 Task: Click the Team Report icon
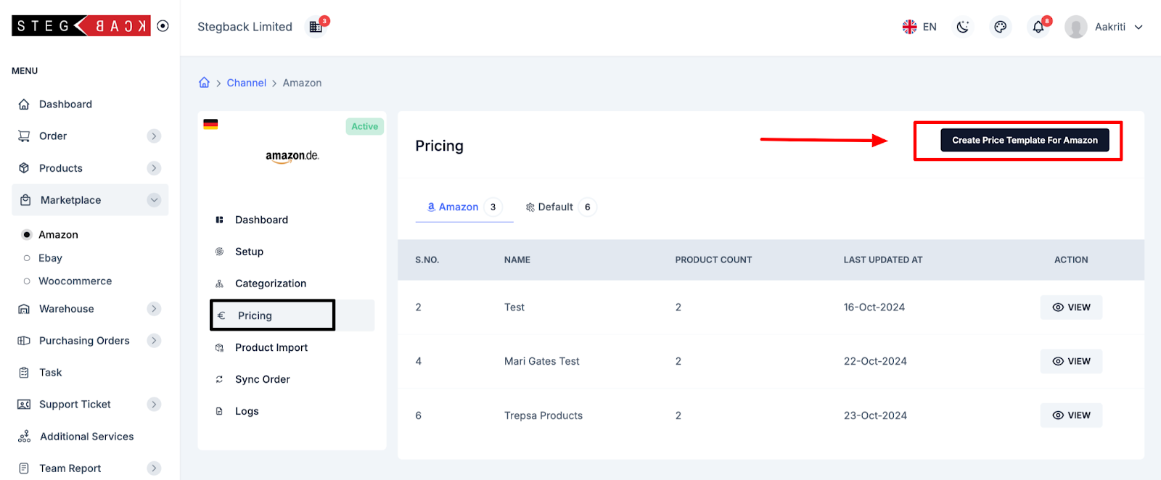point(24,468)
